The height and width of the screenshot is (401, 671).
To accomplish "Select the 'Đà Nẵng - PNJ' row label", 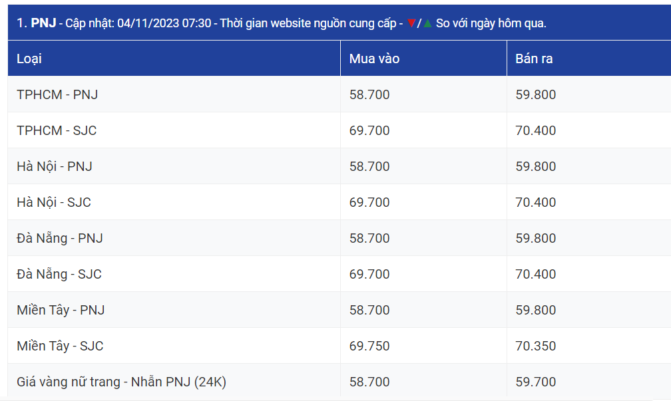I will click(60, 238).
